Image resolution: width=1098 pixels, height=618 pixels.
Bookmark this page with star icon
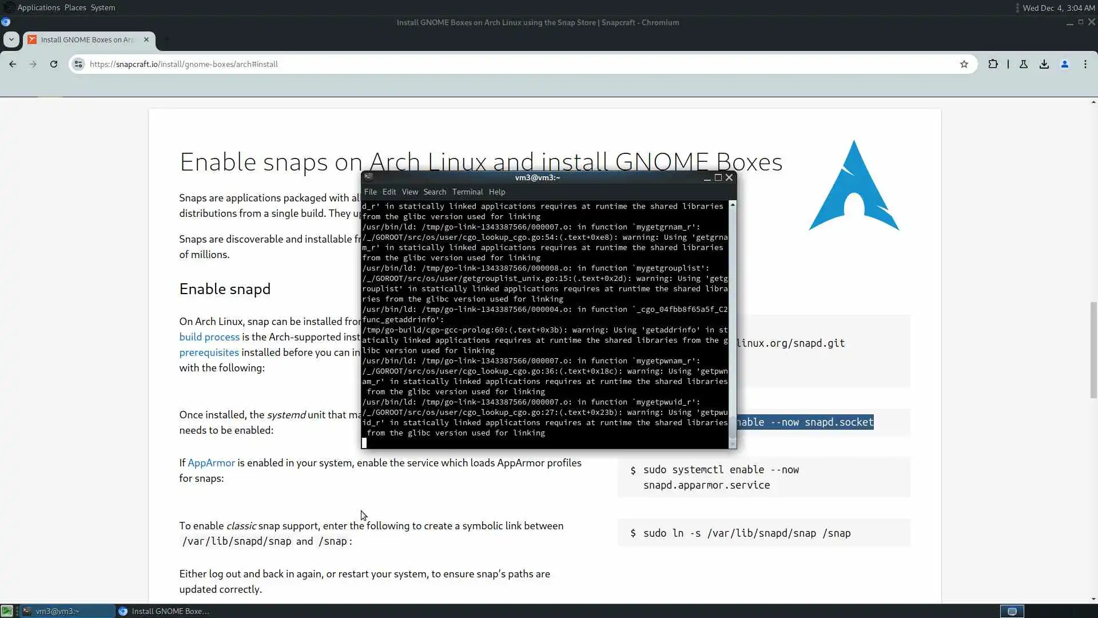[964, 64]
